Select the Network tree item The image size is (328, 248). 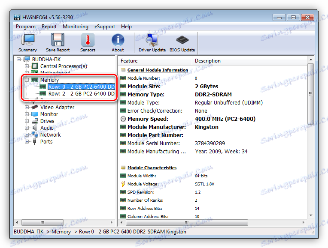tap(50, 134)
